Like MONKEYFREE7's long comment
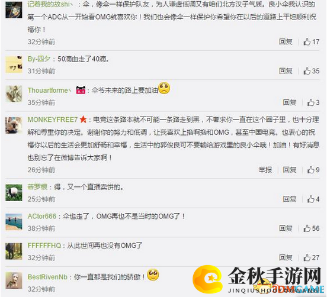The width and height of the screenshot is (327, 297). click(x=313, y=170)
